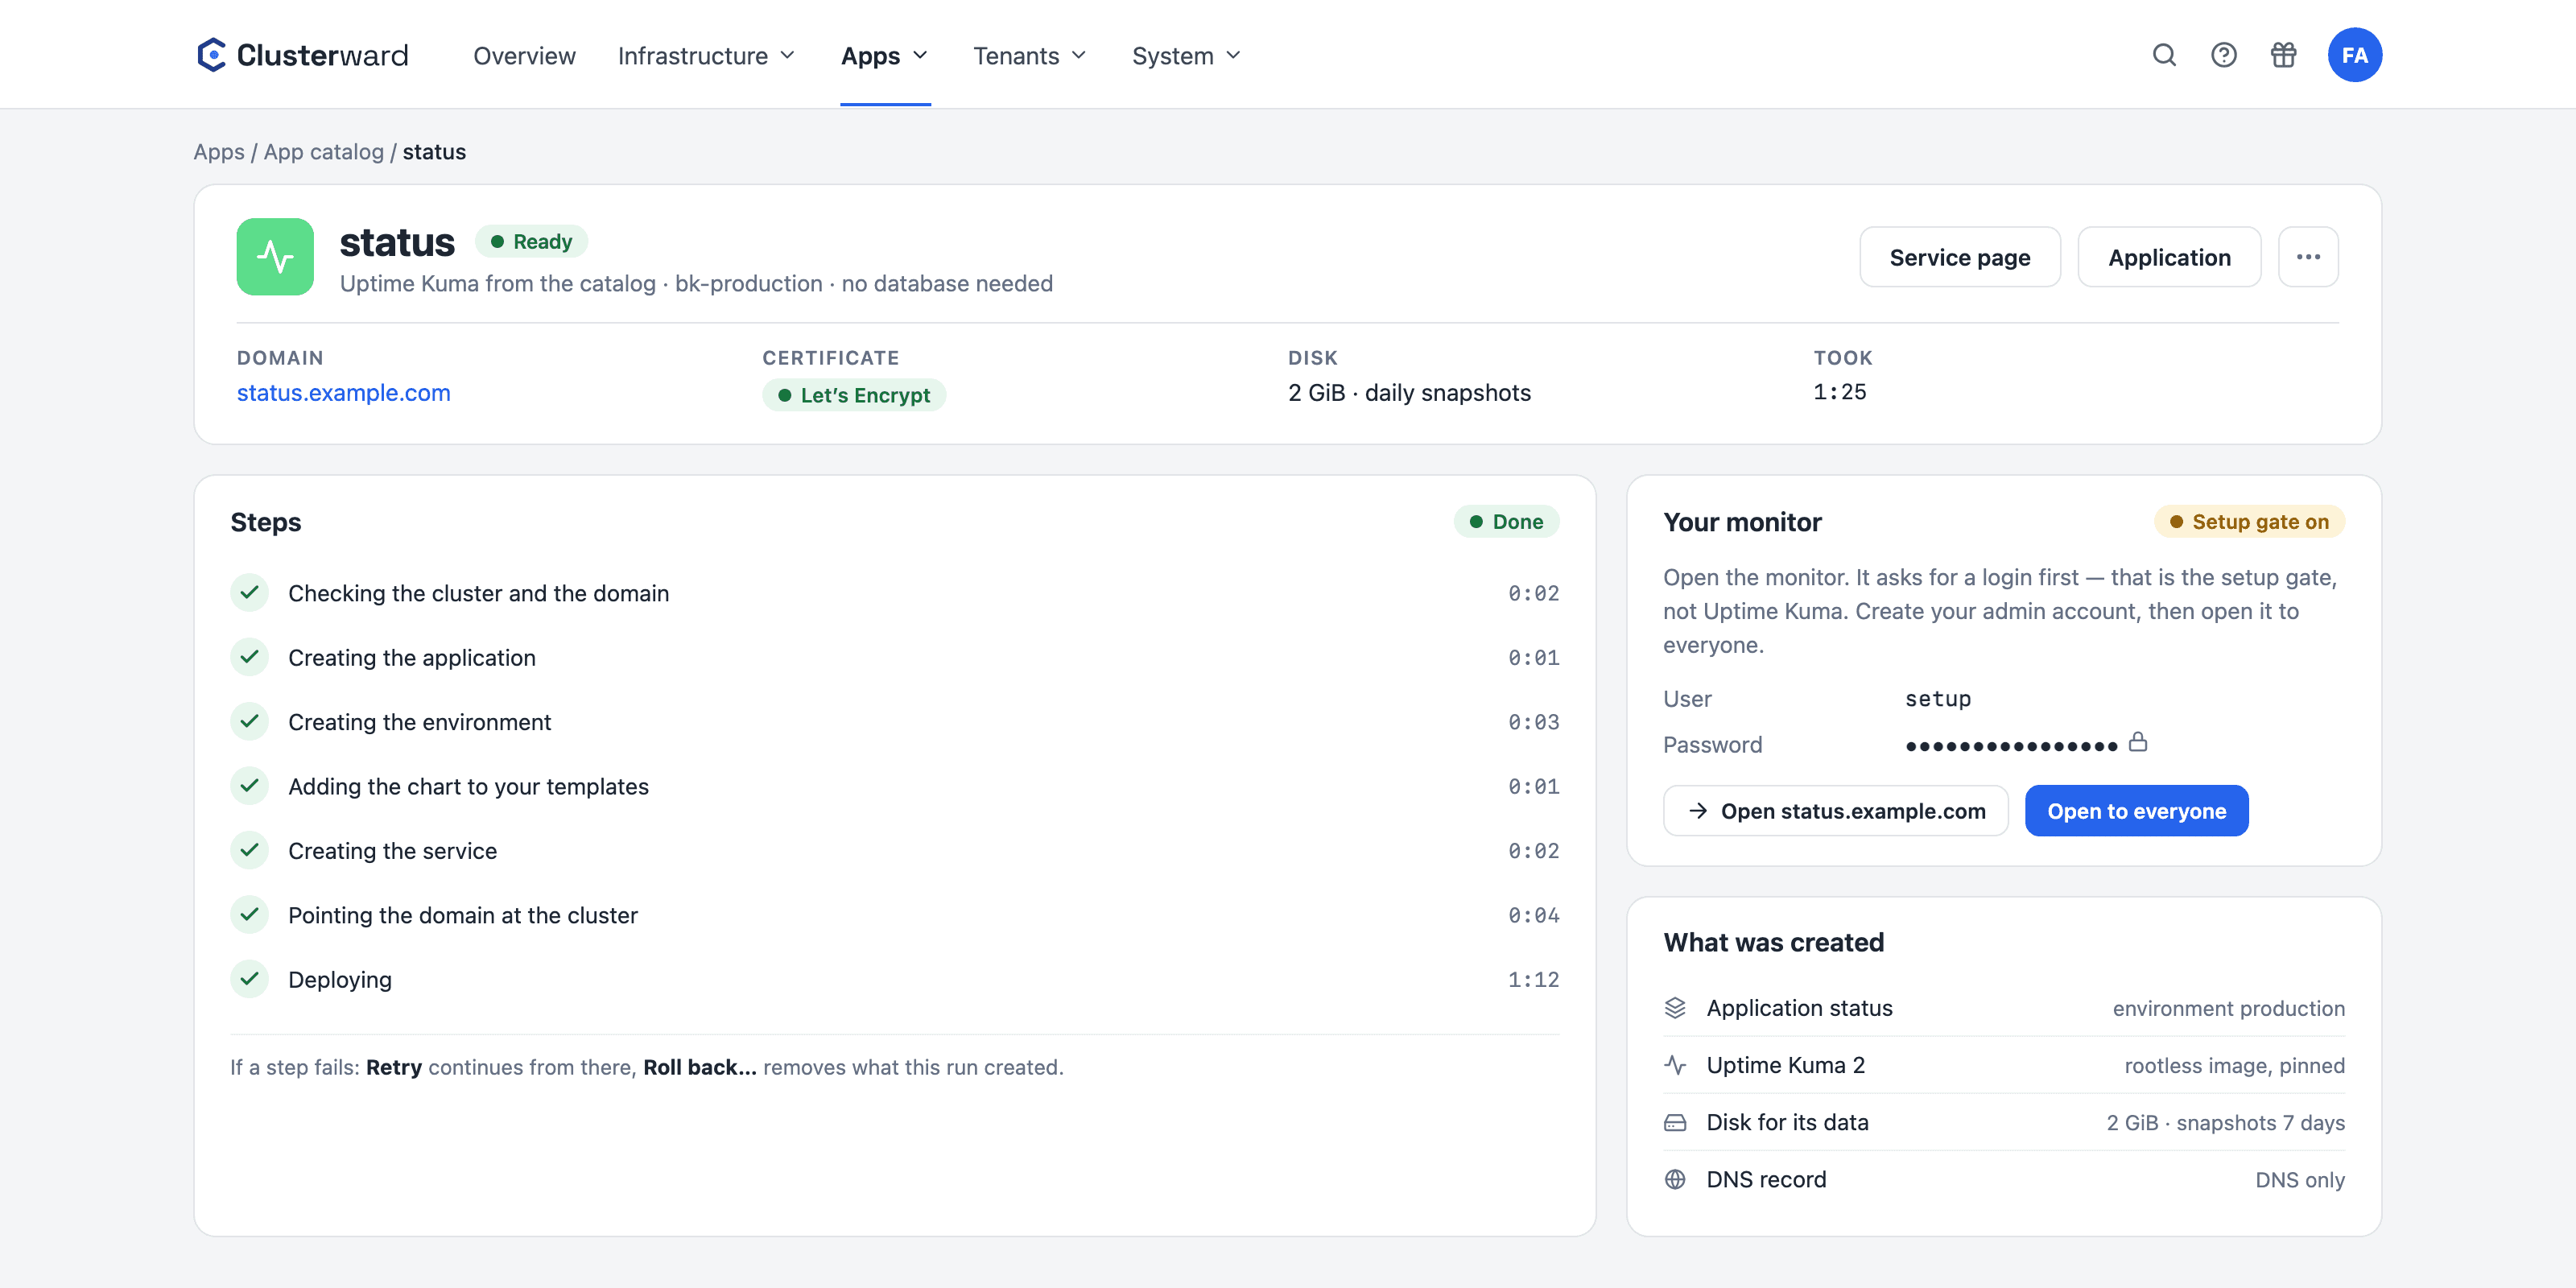The image size is (2576, 1288).
Task: Click the 'DNS only' text
Action: (2299, 1179)
